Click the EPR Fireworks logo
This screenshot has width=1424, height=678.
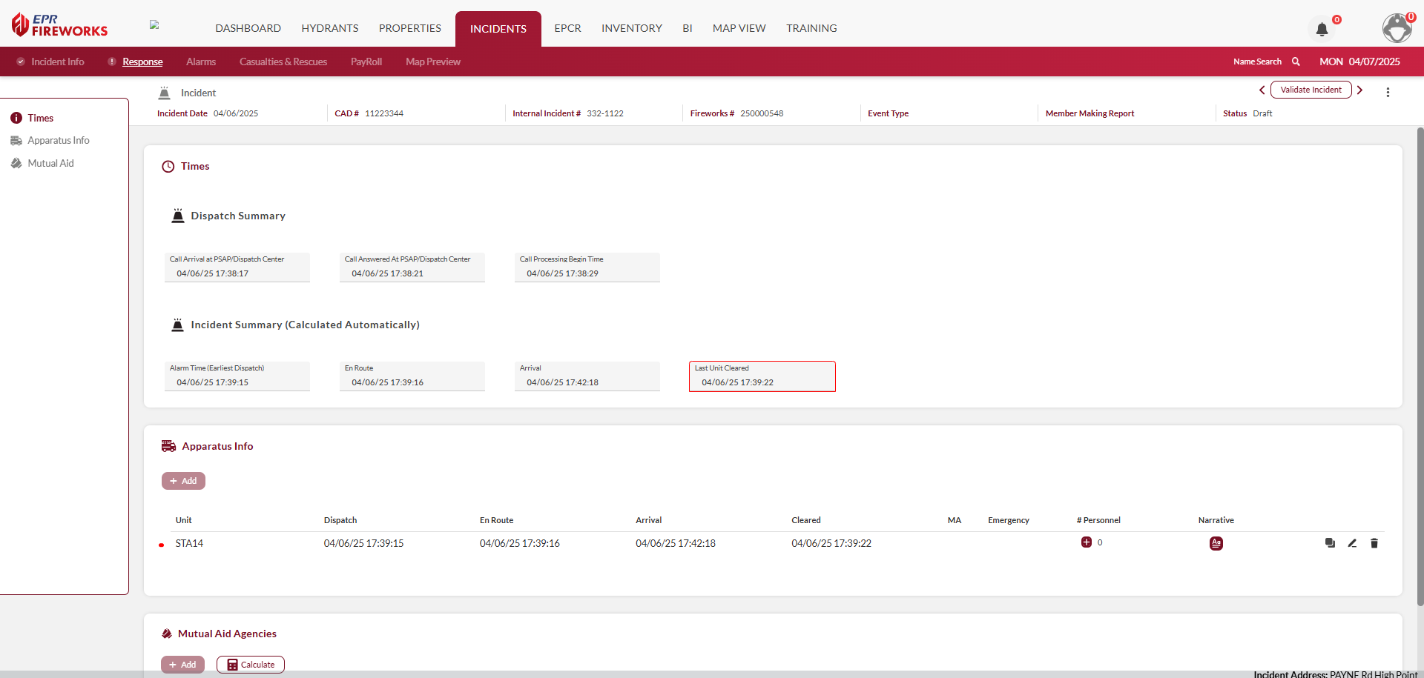pyautogui.click(x=59, y=25)
